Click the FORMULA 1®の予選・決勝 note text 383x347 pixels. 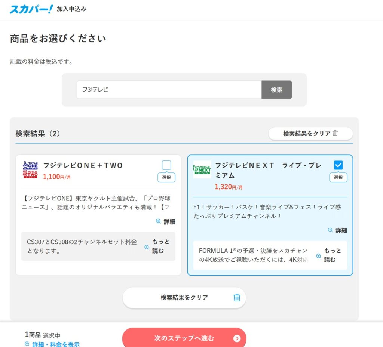tap(254, 255)
